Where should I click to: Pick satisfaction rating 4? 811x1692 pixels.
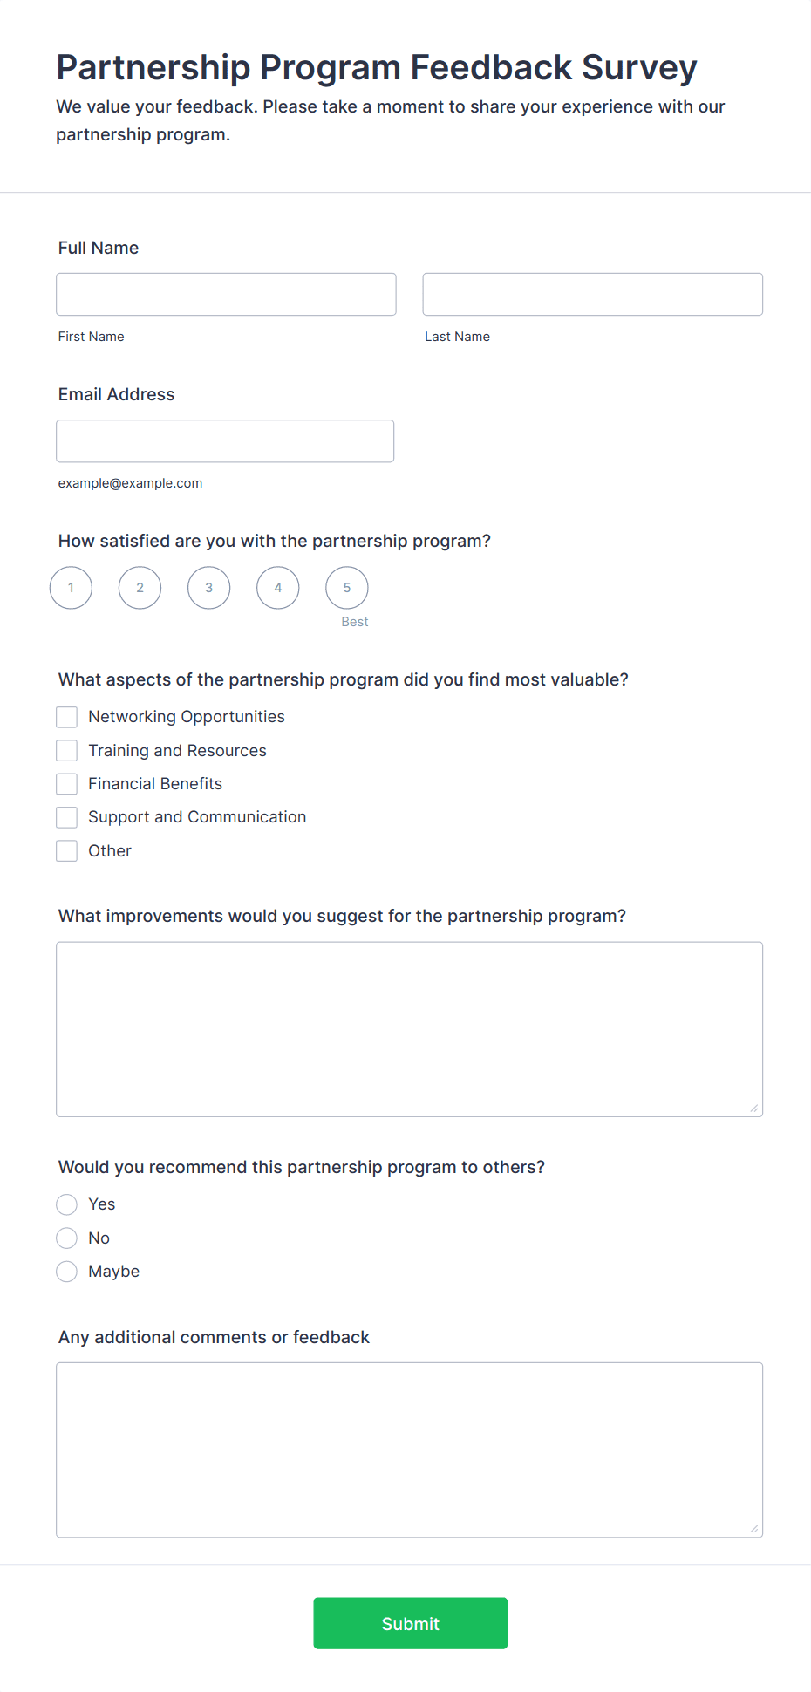278,588
